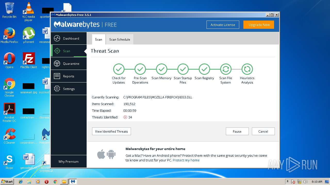330x185 pixels.
Task: Click the Upgrade Now button
Action: coord(259,25)
